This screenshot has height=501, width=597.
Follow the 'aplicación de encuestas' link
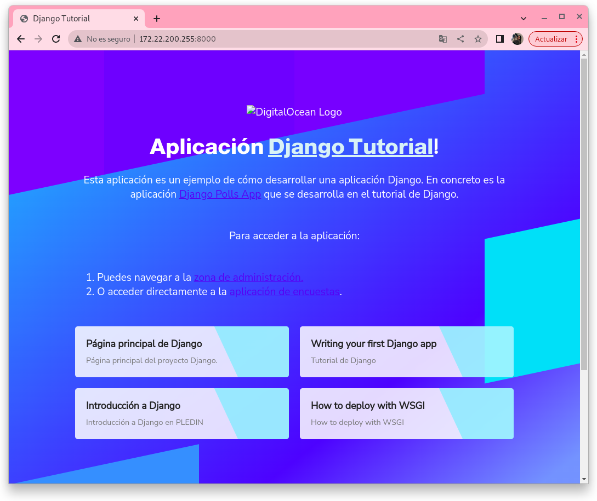point(284,292)
